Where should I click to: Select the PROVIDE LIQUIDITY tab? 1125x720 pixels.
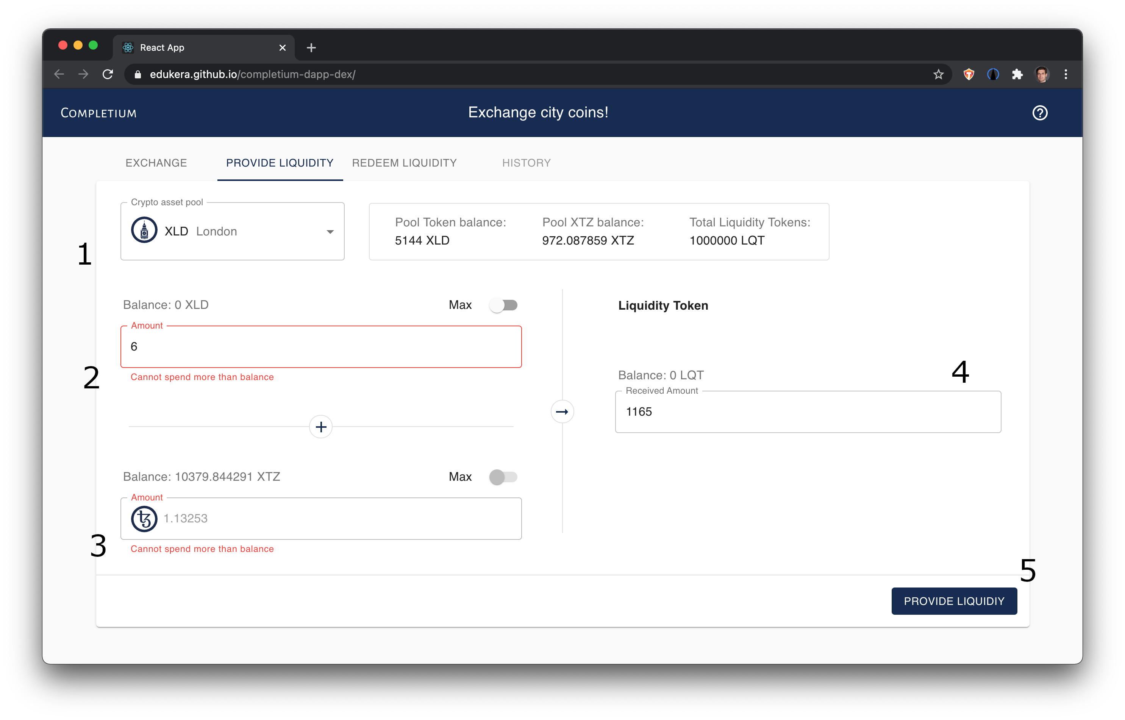tap(280, 163)
